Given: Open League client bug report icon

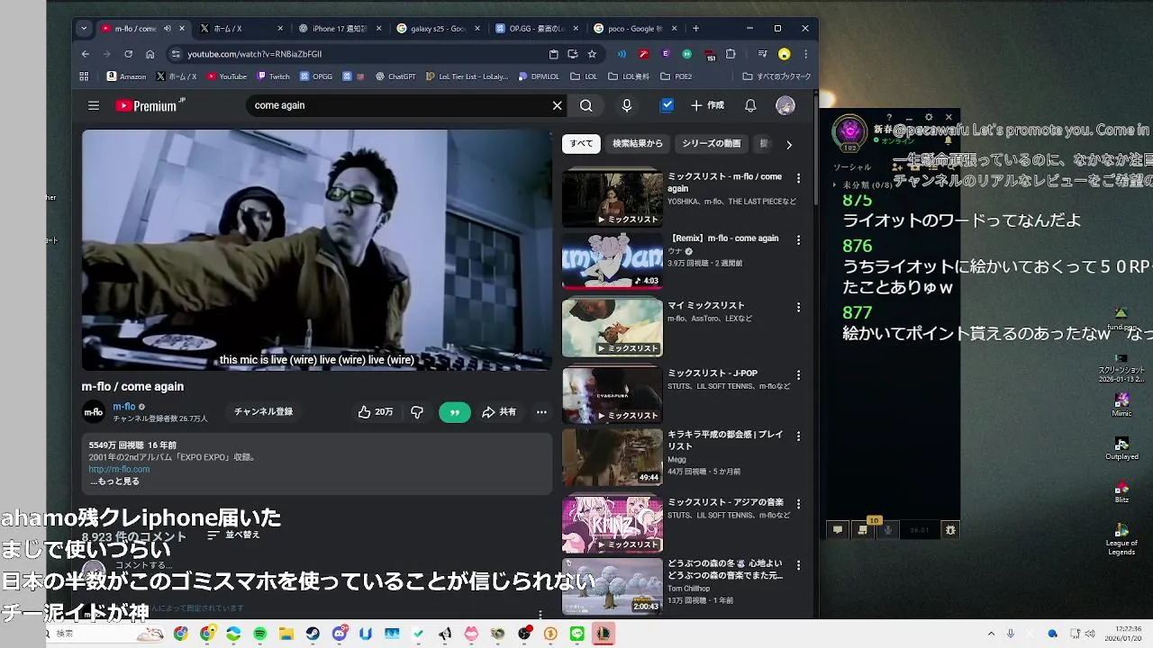Looking at the screenshot, I should pyautogui.click(x=950, y=530).
